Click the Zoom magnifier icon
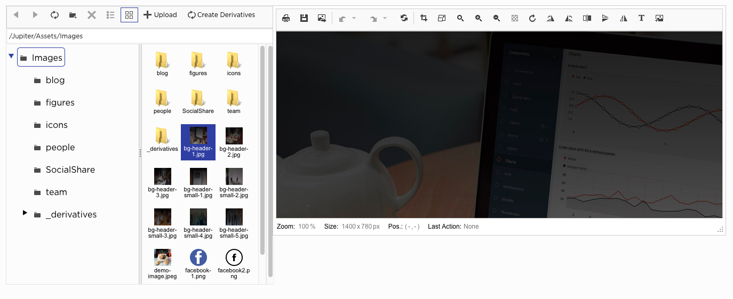Viewport: 733px width, 299px height. 460,18
